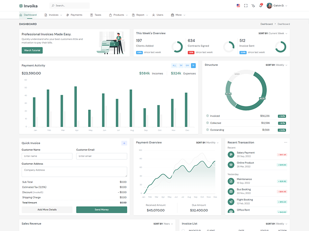This screenshot has width=309, height=231.
Task: Open Recent Transaction three-dot menu
Action: coord(286,142)
